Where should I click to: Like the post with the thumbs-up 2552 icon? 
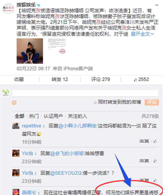[x=141, y=80]
